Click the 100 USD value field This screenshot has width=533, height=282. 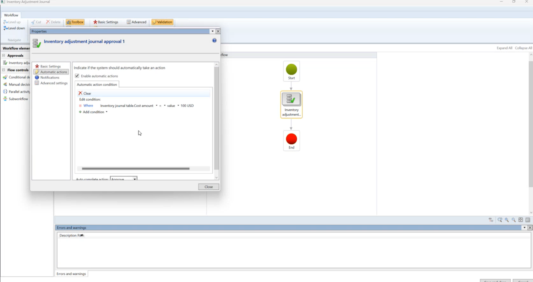coord(187,105)
